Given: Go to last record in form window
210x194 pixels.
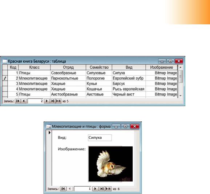Looking at the screenshot, I should [x=102, y=189].
